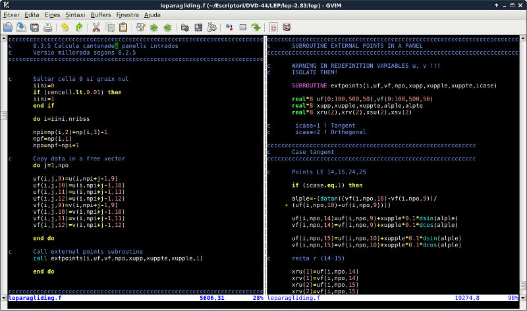Open the Buffers menu

101,14
